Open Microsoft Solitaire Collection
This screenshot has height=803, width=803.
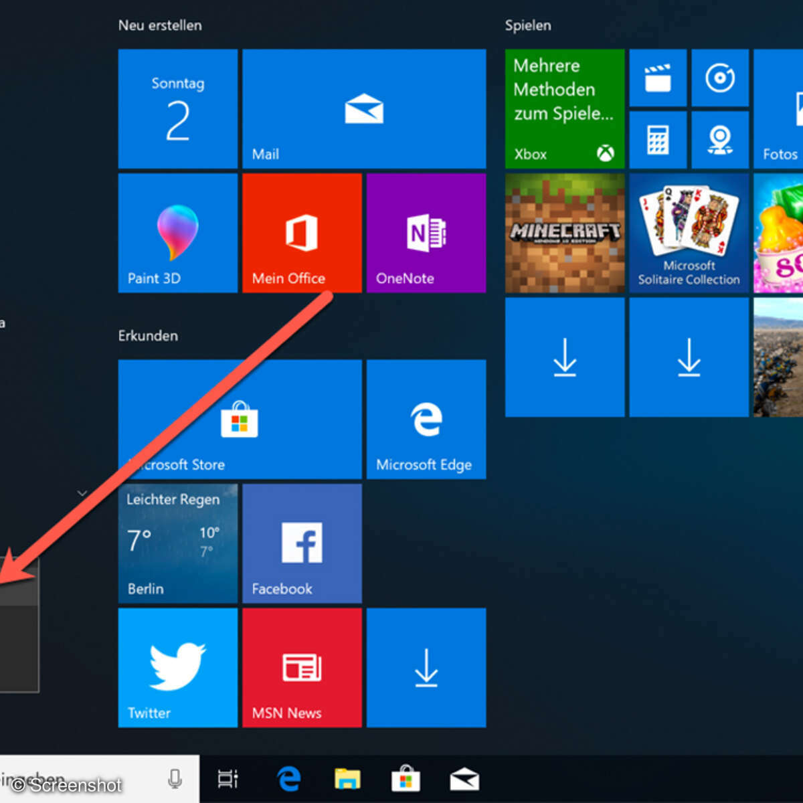(688, 233)
